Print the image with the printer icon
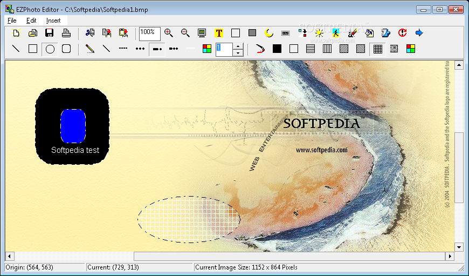 (66, 33)
